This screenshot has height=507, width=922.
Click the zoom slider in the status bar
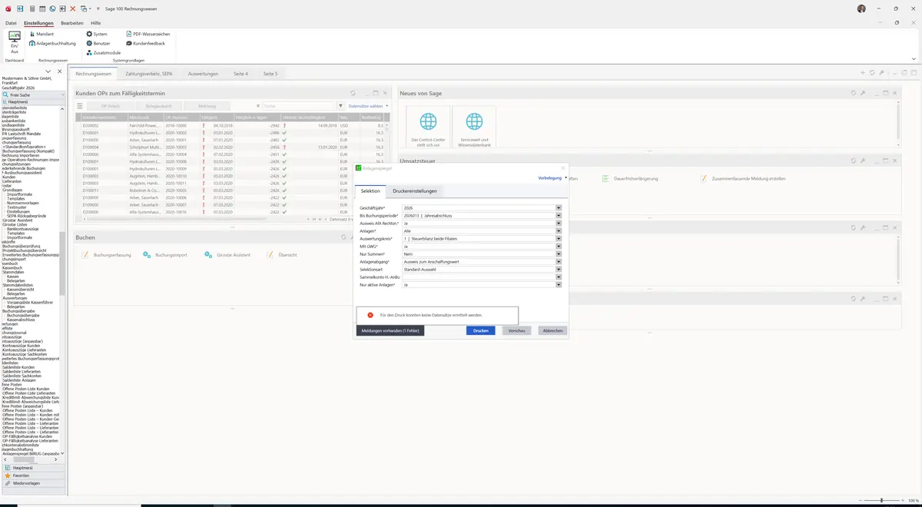[x=881, y=500]
